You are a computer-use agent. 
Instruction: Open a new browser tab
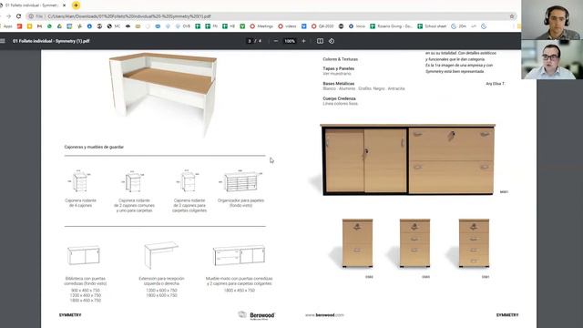click(76, 5)
